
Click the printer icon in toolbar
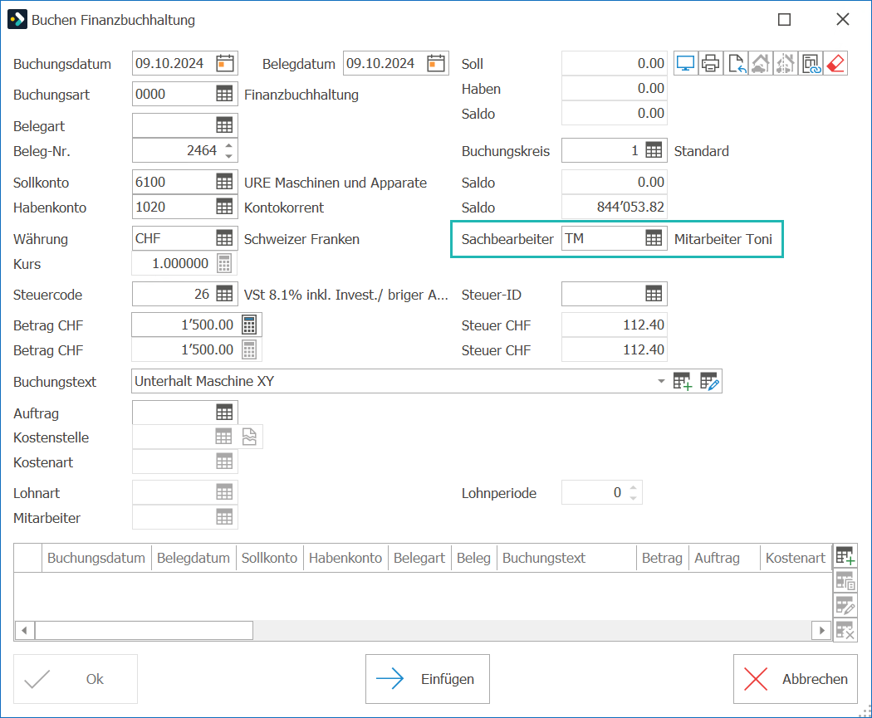pos(710,63)
